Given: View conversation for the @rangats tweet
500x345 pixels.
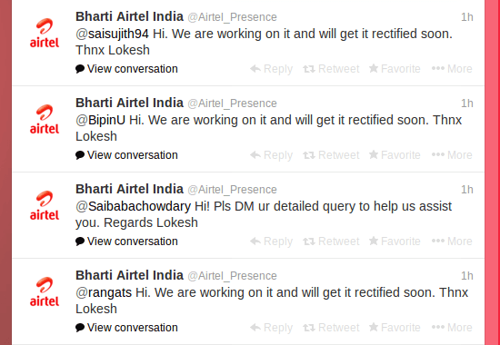Looking at the screenshot, I should click(126, 328).
